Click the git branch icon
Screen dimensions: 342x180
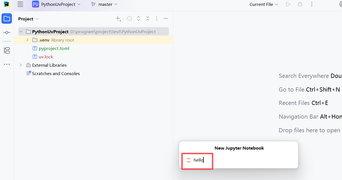point(93,4)
